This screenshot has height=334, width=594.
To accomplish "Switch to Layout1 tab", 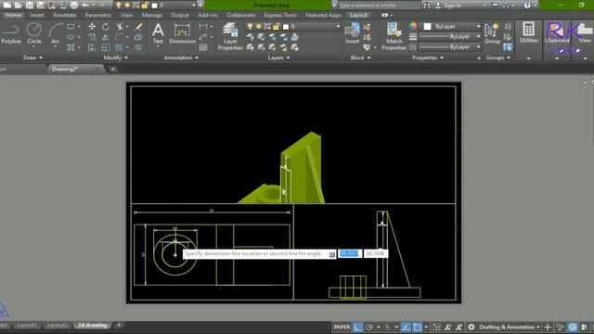I will pyautogui.click(x=27, y=326).
